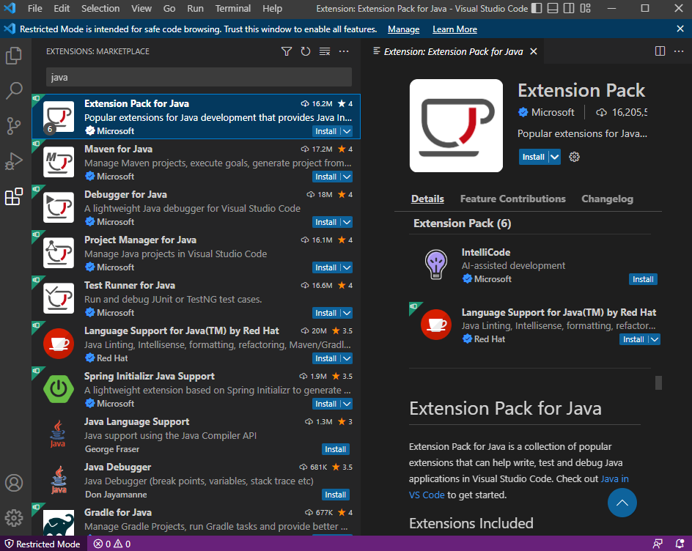Expand Install dropdown for Spring Initializr
Image resolution: width=692 pixels, height=551 pixels.
pyautogui.click(x=347, y=404)
